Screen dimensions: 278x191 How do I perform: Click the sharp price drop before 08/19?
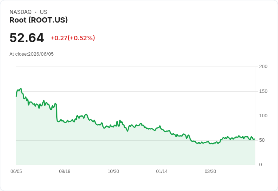57,112
